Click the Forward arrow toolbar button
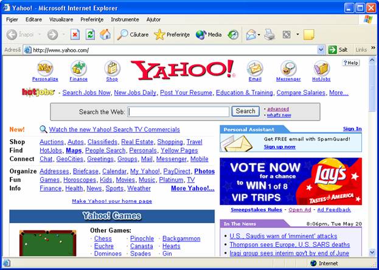Image resolution: width=379 pixels, height=270 pixels. pyautogui.click(x=52, y=35)
